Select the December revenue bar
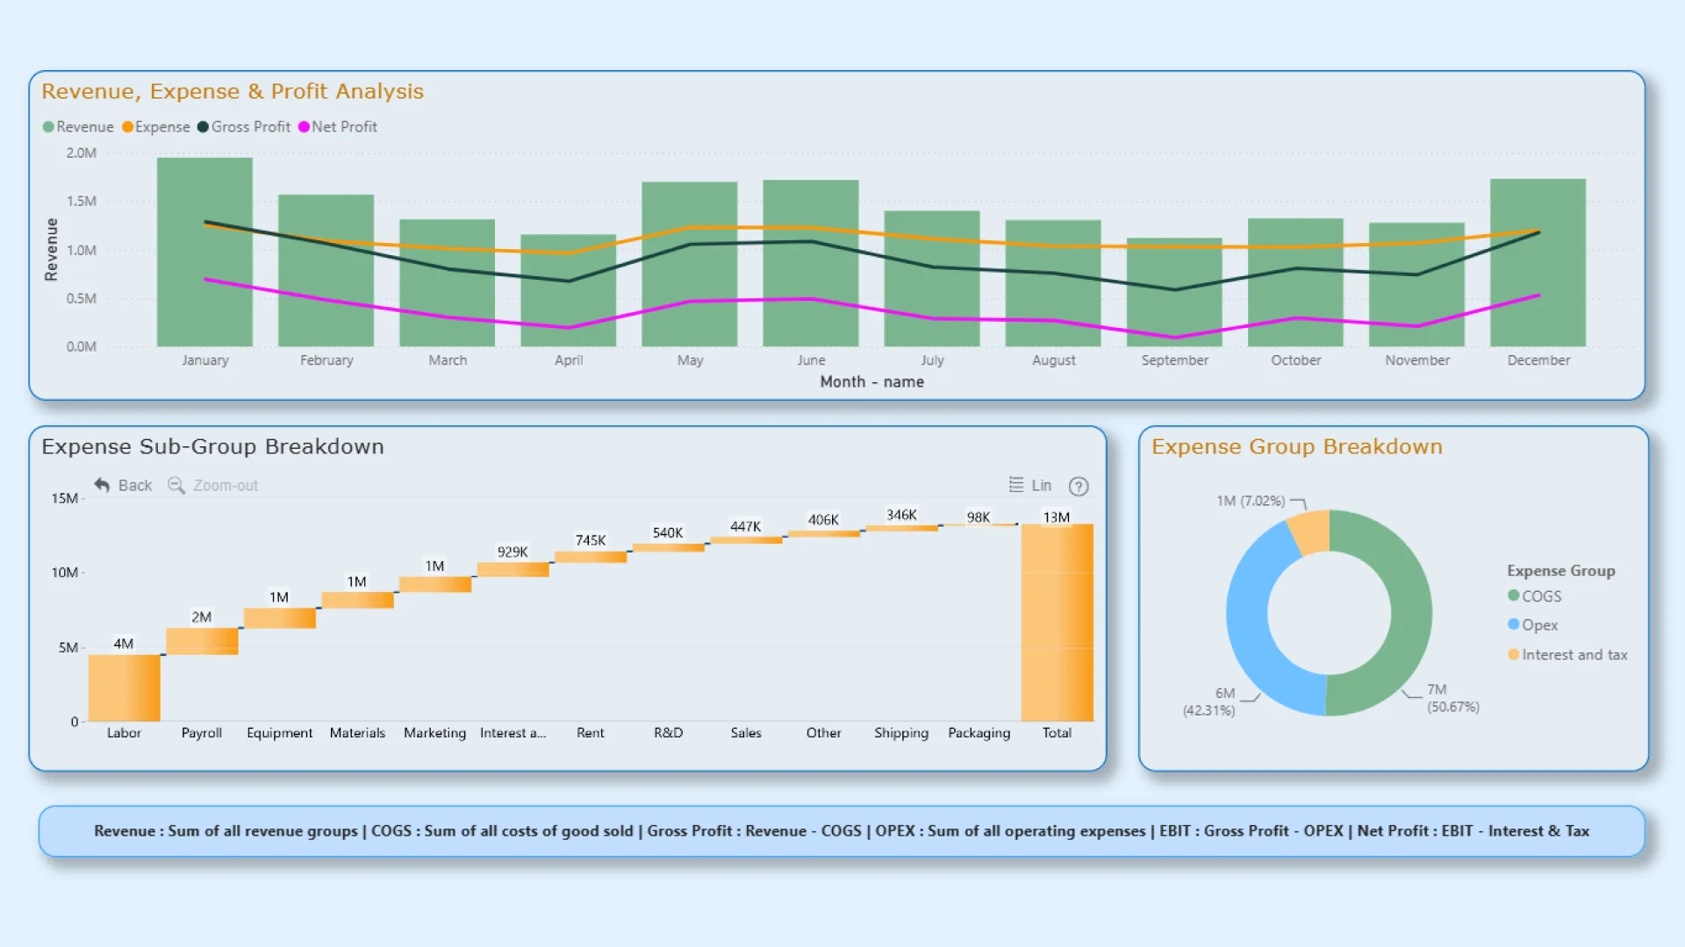1685x947 pixels. (x=1538, y=262)
